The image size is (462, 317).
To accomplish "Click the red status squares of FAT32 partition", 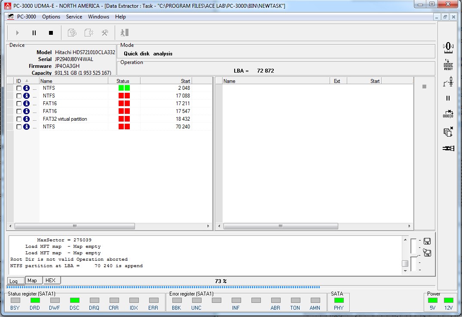I will click(124, 119).
